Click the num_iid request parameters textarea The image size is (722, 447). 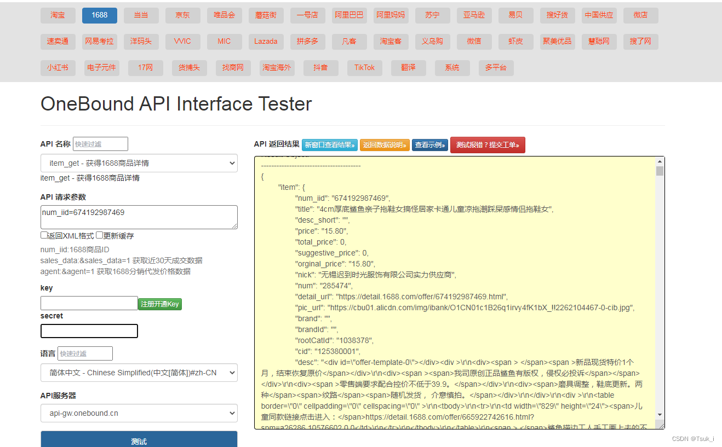(x=139, y=217)
